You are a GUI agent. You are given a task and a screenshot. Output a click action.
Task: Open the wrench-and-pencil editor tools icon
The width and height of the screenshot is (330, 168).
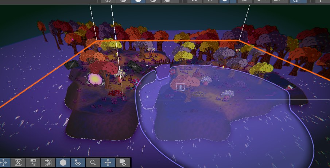coord(18,163)
